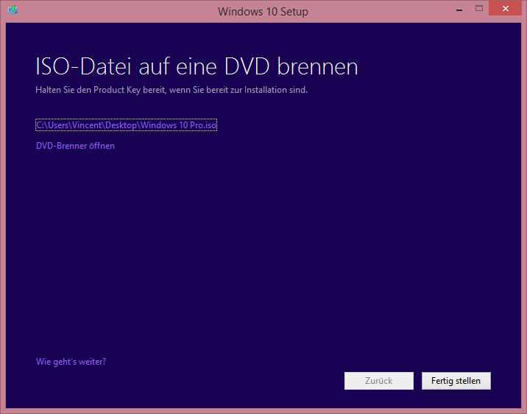Click the Windows 10 Setup title text

click(263, 12)
